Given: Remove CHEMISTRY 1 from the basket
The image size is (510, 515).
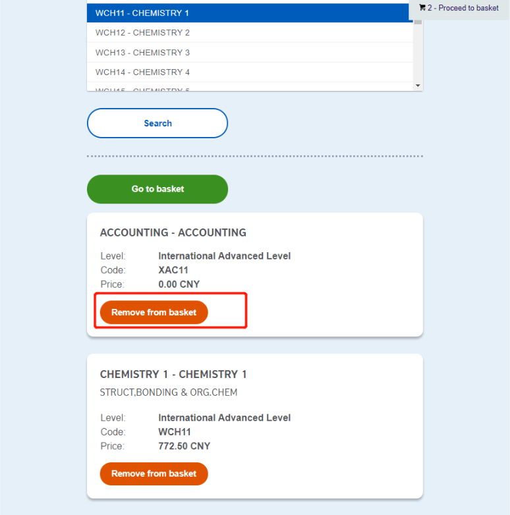Looking at the screenshot, I should tap(154, 474).
